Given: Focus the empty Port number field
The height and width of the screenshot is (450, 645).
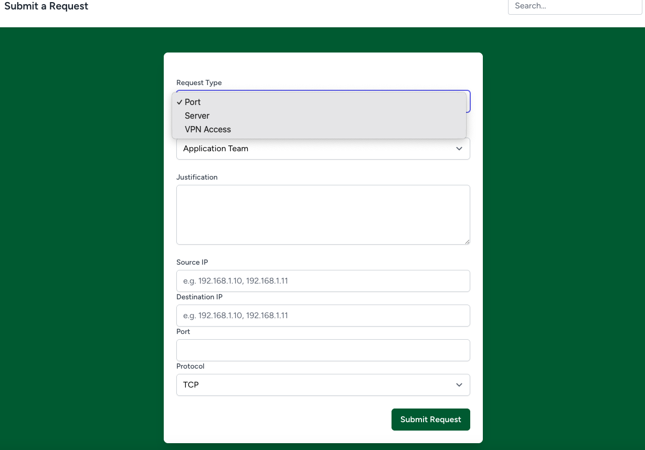Looking at the screenshot, I should (323, 350).
